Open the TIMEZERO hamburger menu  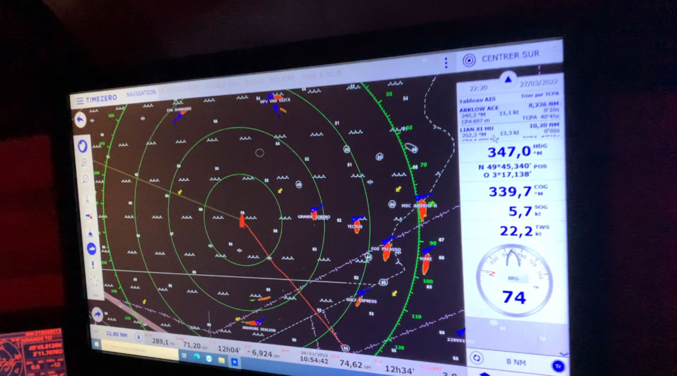point(80,101)
